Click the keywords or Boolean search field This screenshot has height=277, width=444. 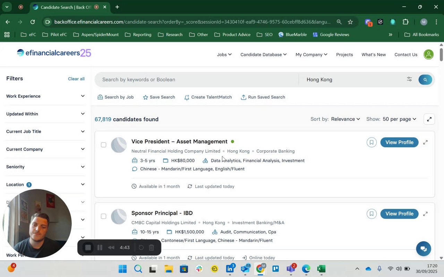[197, 80]
